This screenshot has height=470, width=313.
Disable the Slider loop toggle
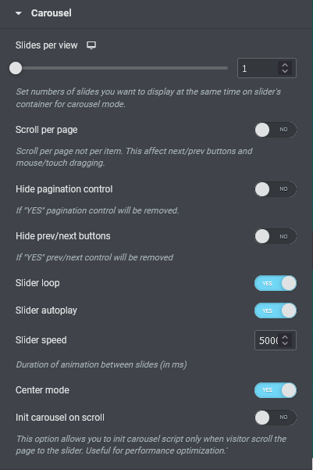pos(276,283)
